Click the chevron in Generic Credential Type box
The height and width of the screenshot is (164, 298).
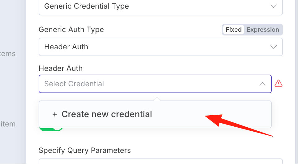(274, 6)
